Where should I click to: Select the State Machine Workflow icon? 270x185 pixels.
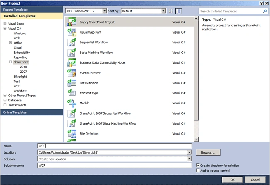[x=71, y=53]
